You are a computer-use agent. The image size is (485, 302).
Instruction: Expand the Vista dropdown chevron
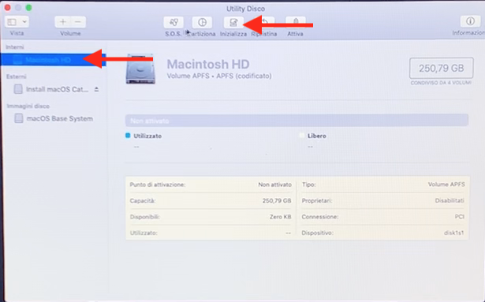coord(24,22)
